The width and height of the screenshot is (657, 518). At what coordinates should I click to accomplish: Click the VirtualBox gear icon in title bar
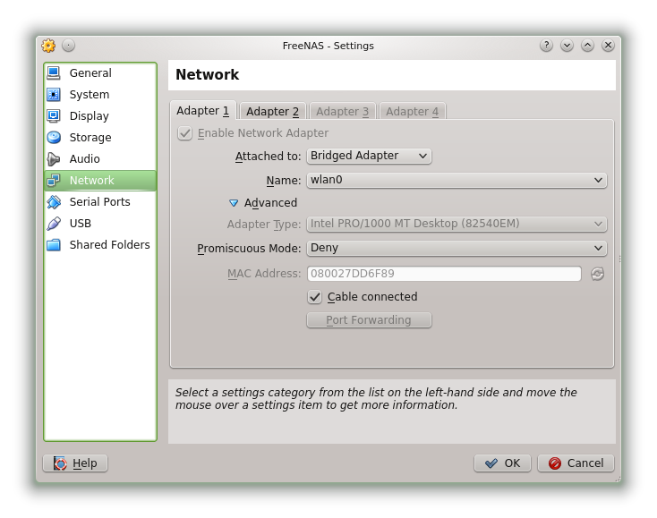(48, 46)
